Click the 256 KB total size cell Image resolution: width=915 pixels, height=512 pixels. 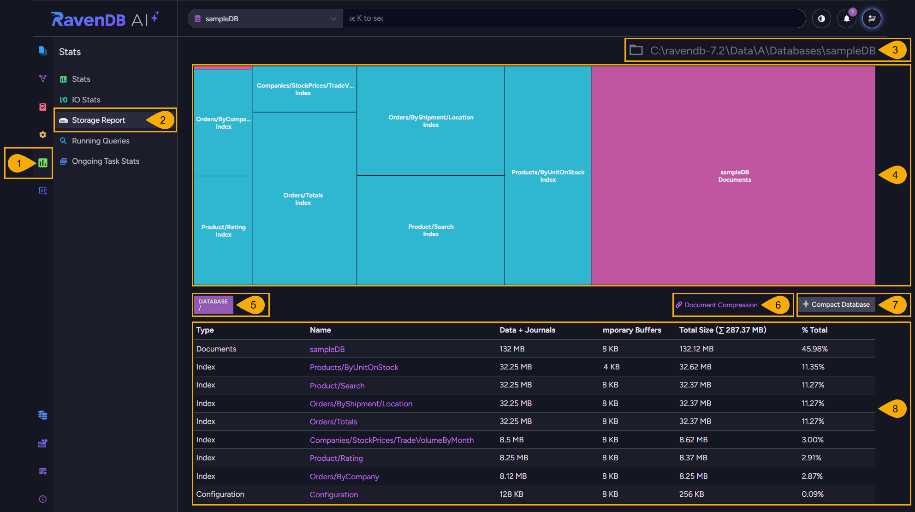click(x=691, y=494)
